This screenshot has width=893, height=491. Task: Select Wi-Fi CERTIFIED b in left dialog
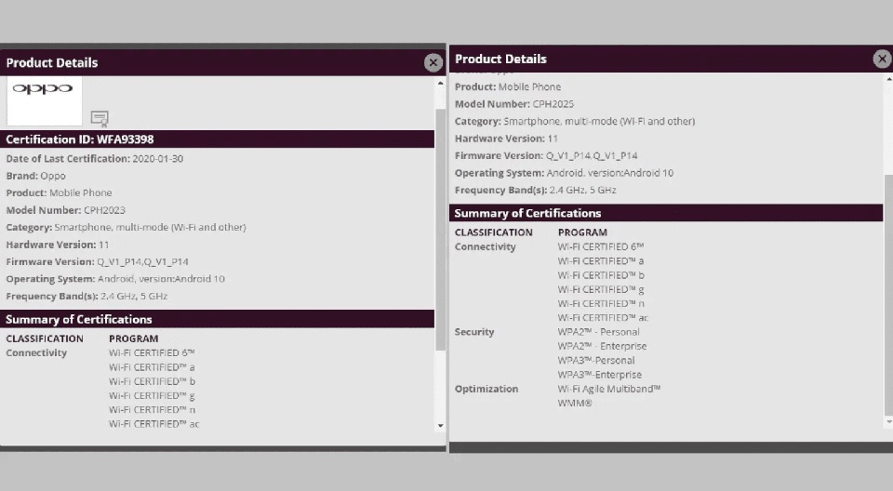152,381
